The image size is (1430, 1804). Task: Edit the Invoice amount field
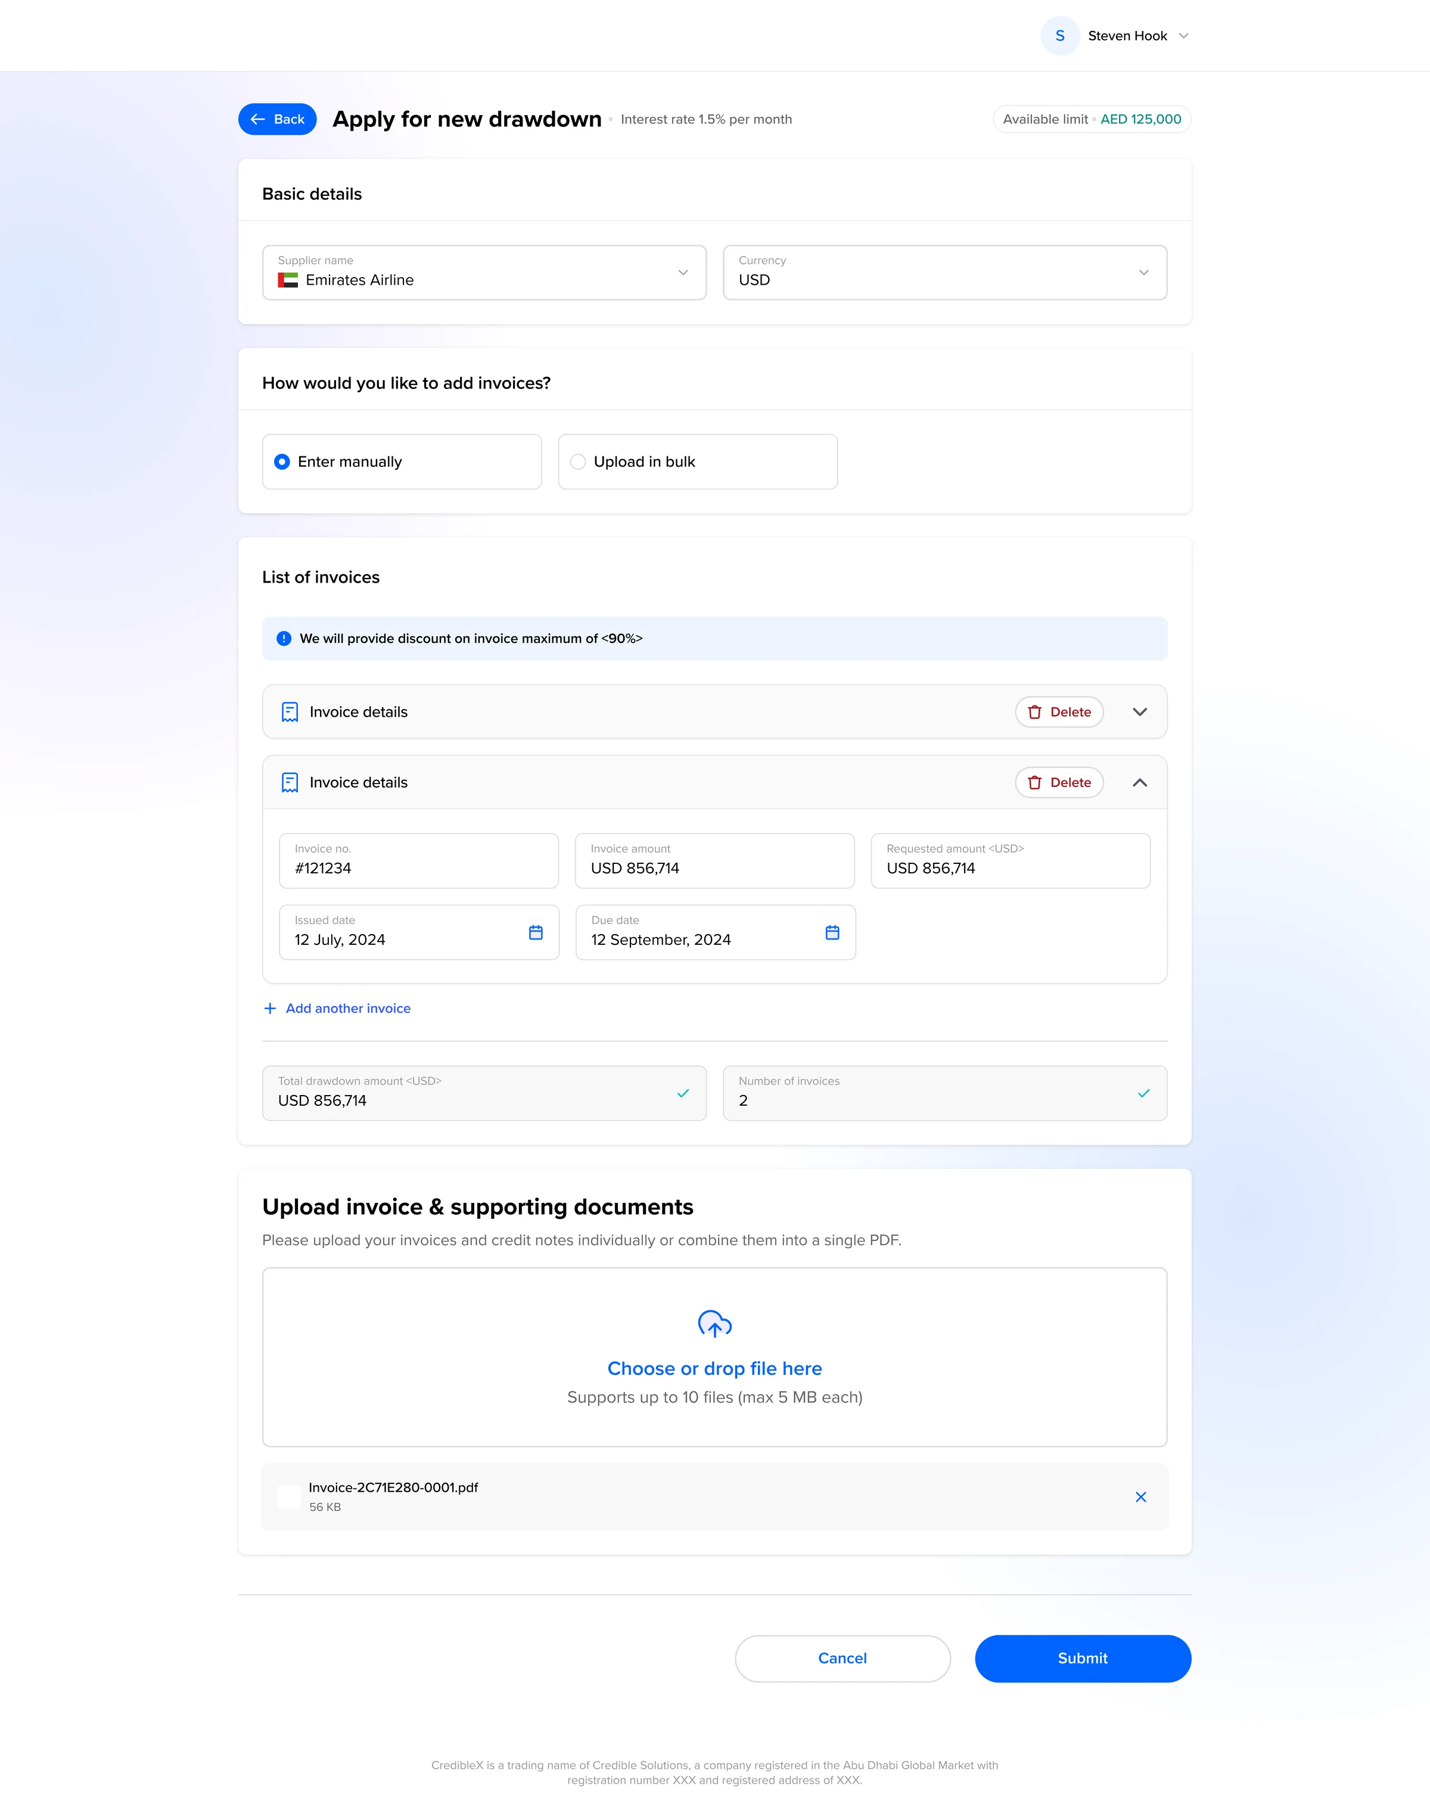pyautogui.click(x=714, y=860)
